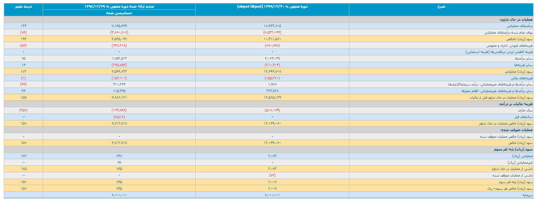Click the درصد تغییر column header

click(23, 6)
